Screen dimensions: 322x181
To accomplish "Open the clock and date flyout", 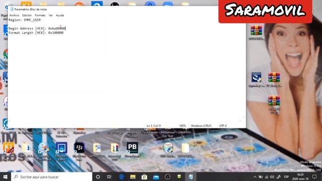I will coord(300,176).
